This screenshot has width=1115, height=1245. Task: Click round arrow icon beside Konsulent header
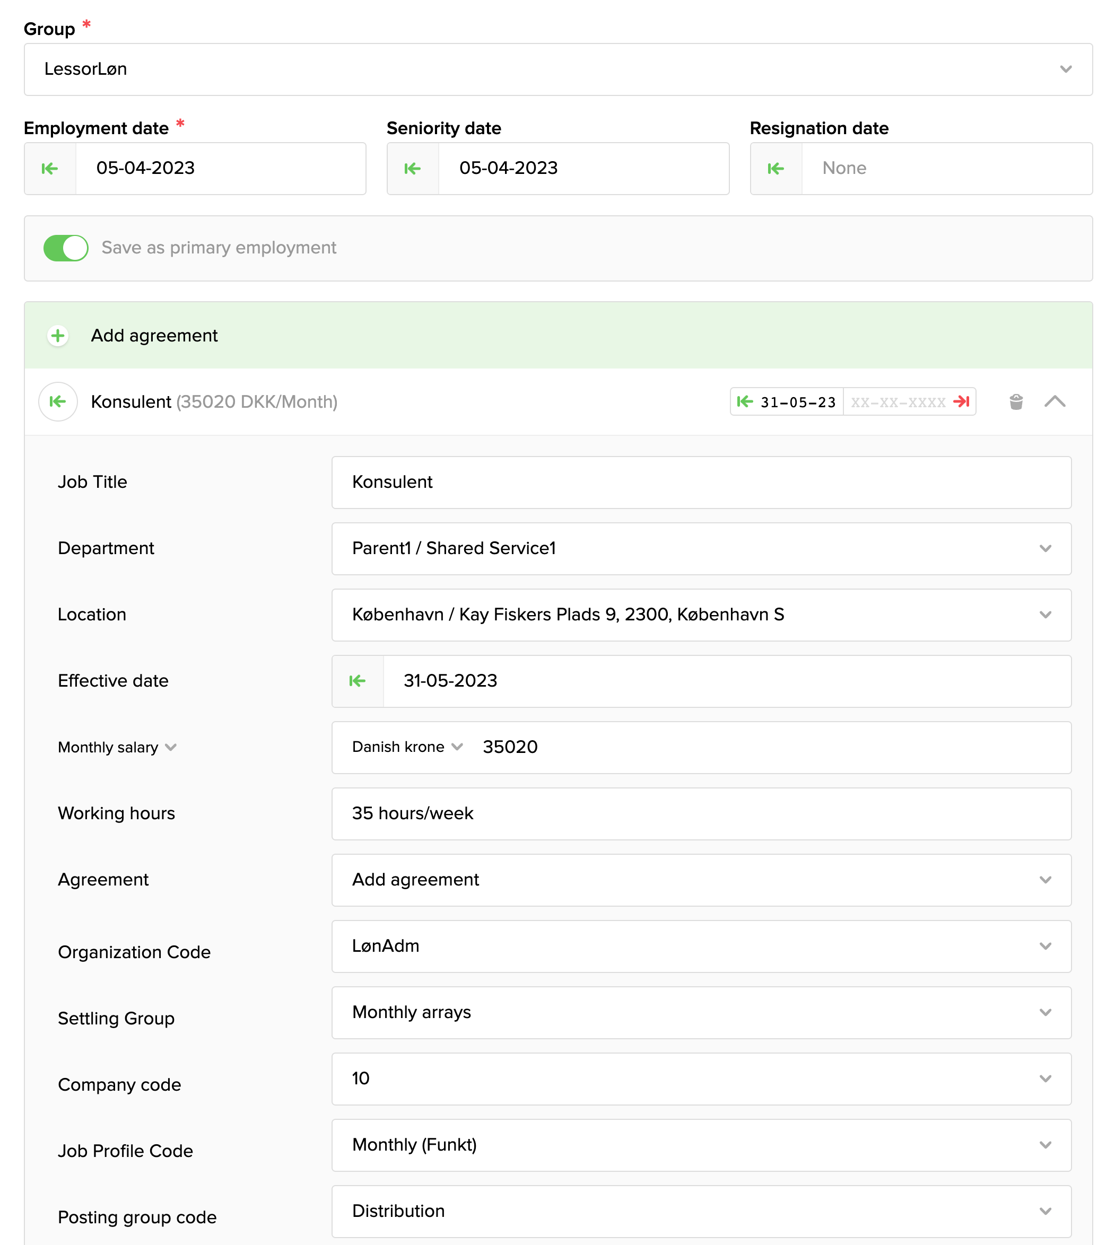tap(58, 402)
